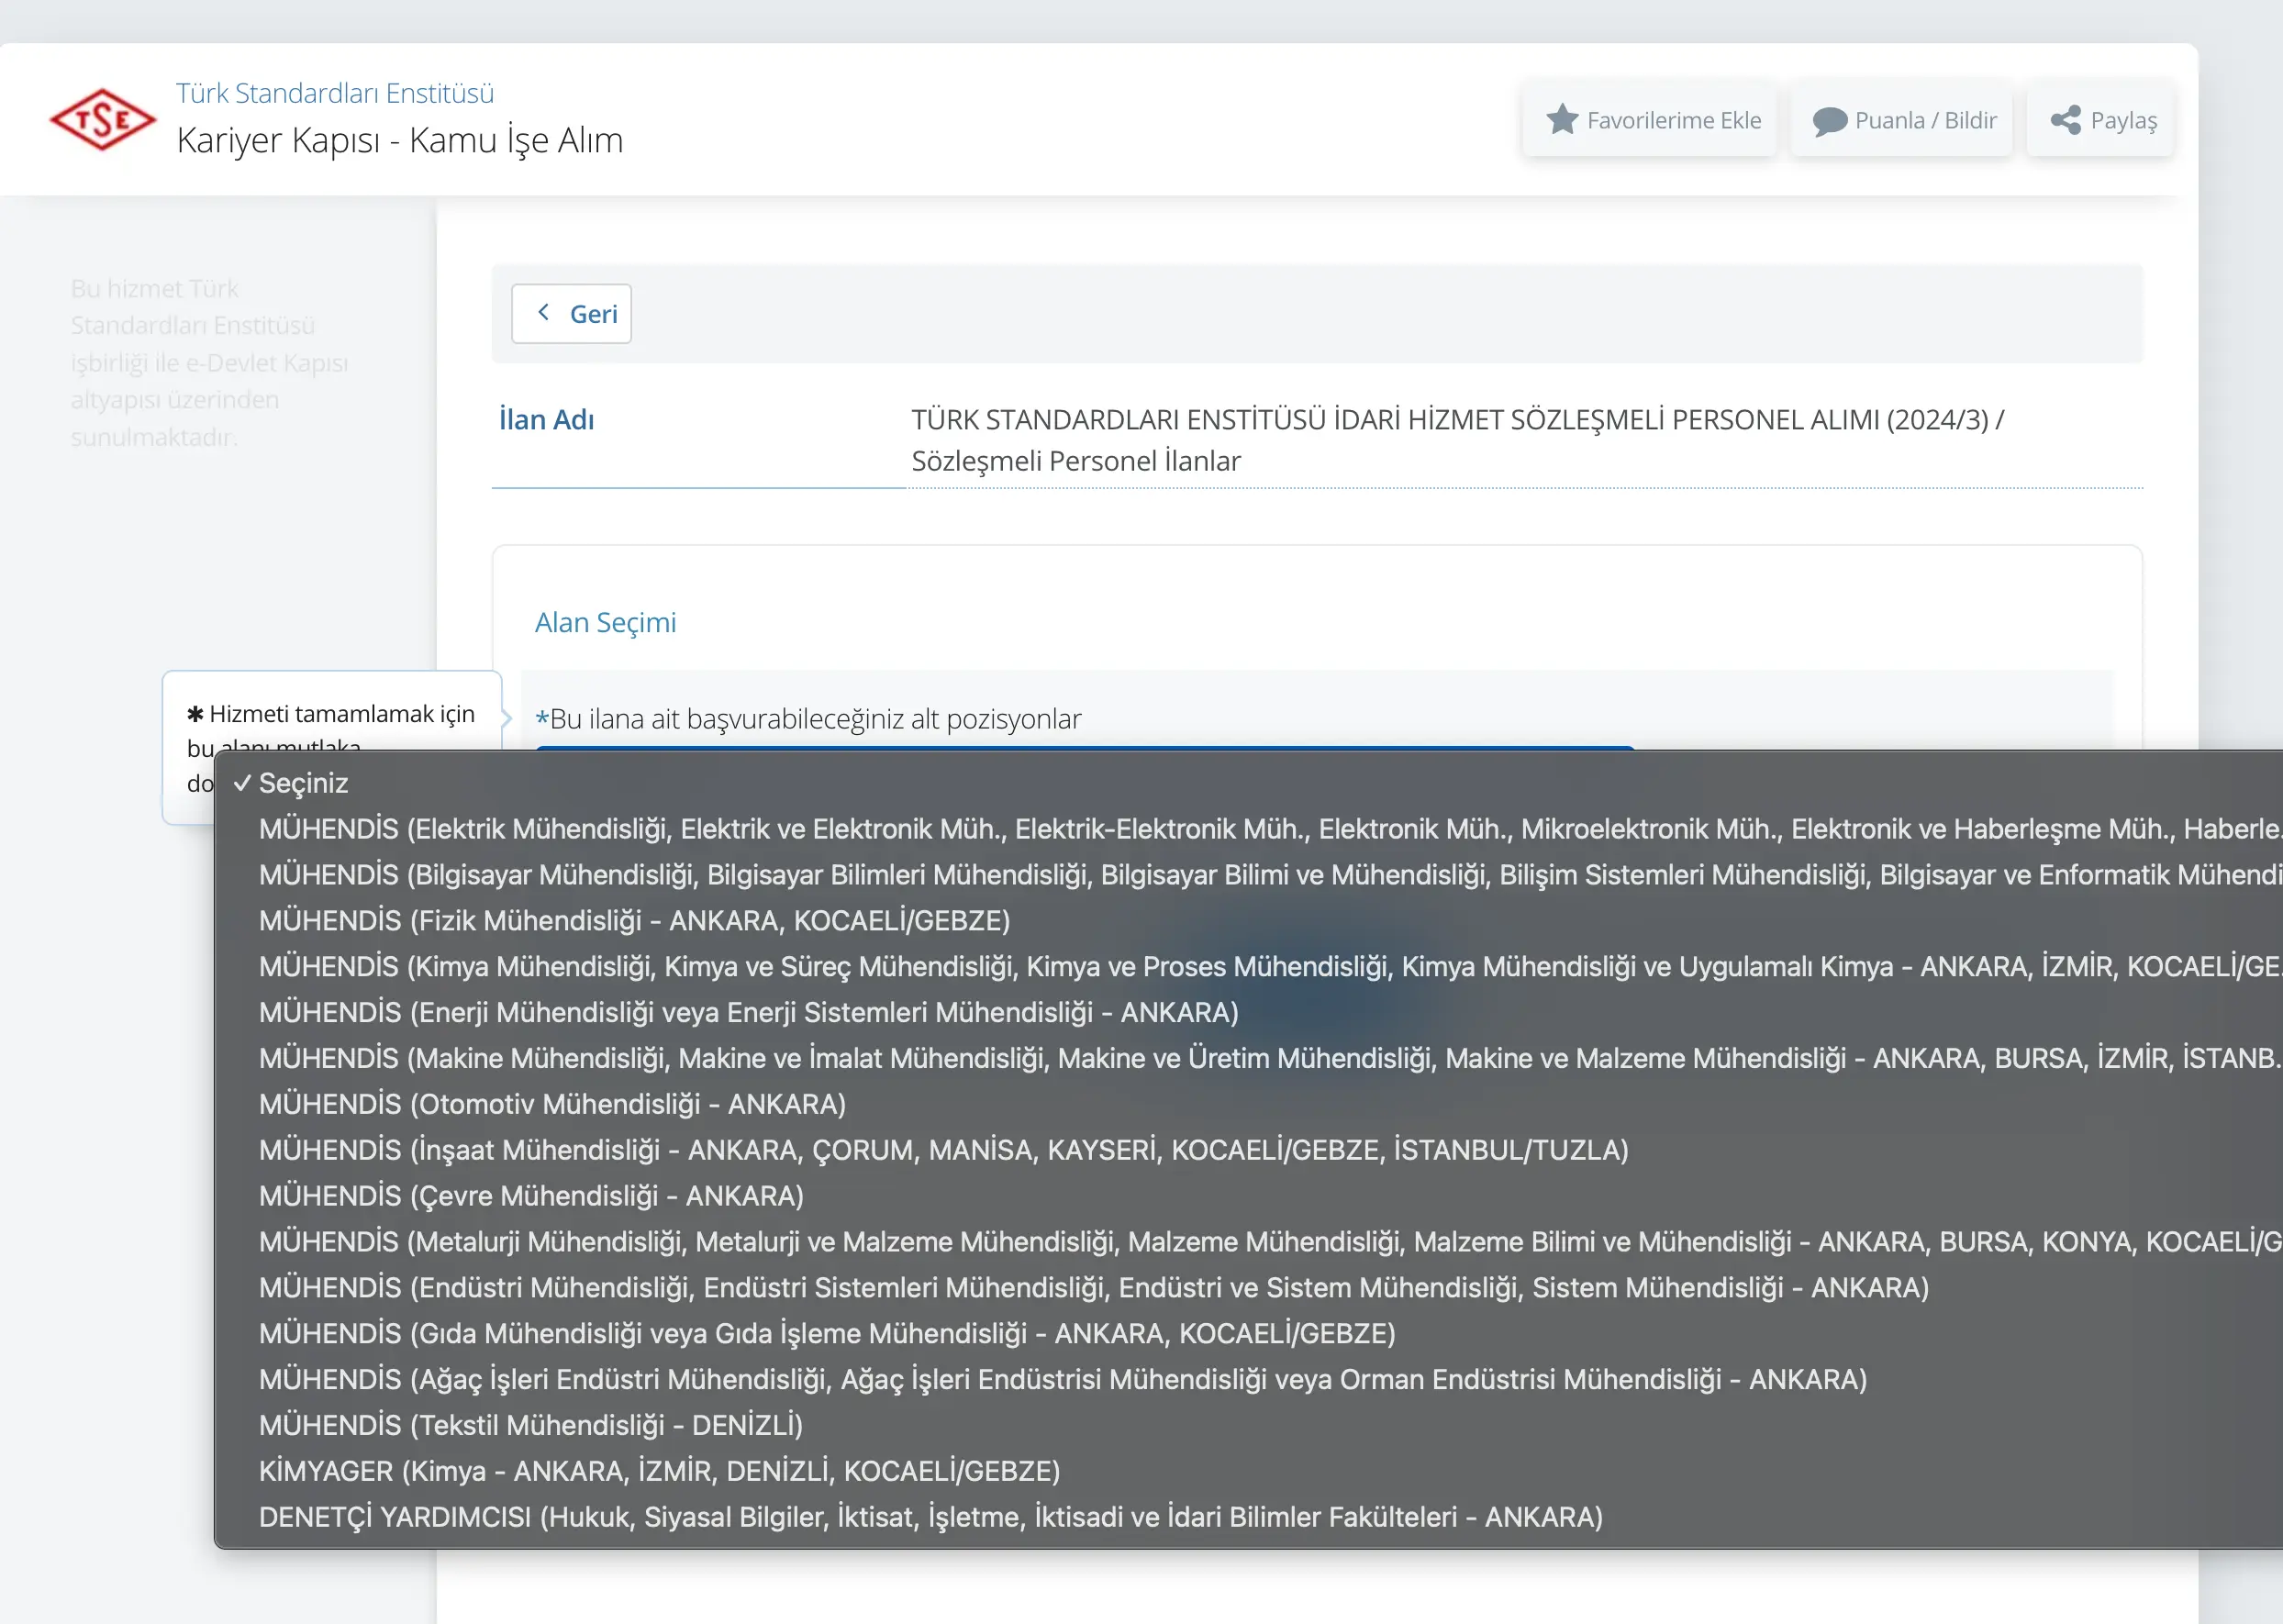The image size is (2283, 1624).
Task: Click Paylaş button
Action: pos(2100,120)
